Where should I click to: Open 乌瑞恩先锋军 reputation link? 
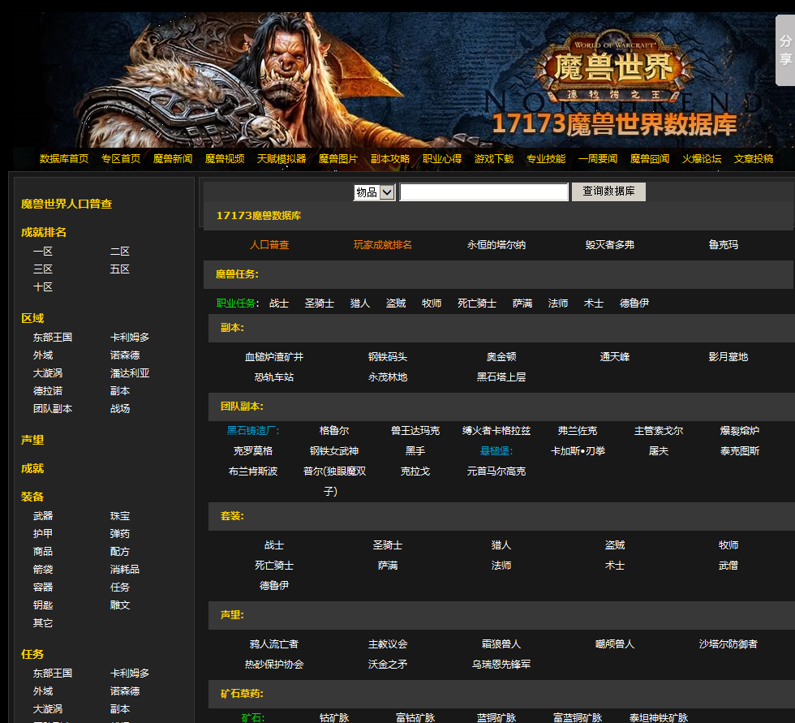click(x=501, y=665)
